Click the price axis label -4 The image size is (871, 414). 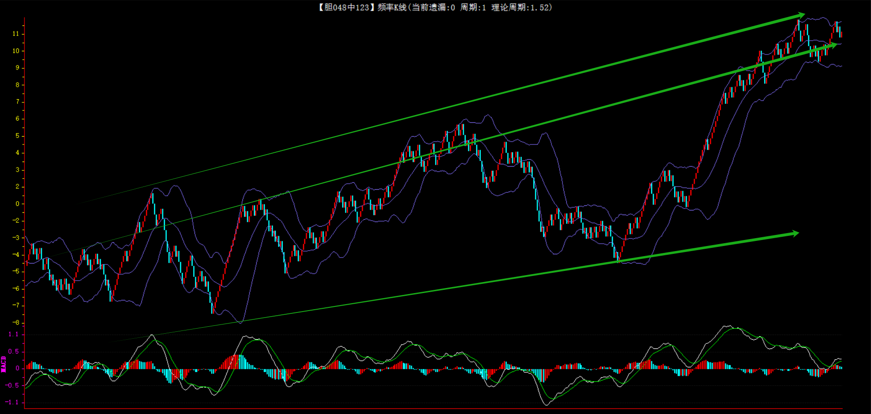[16, 255]
